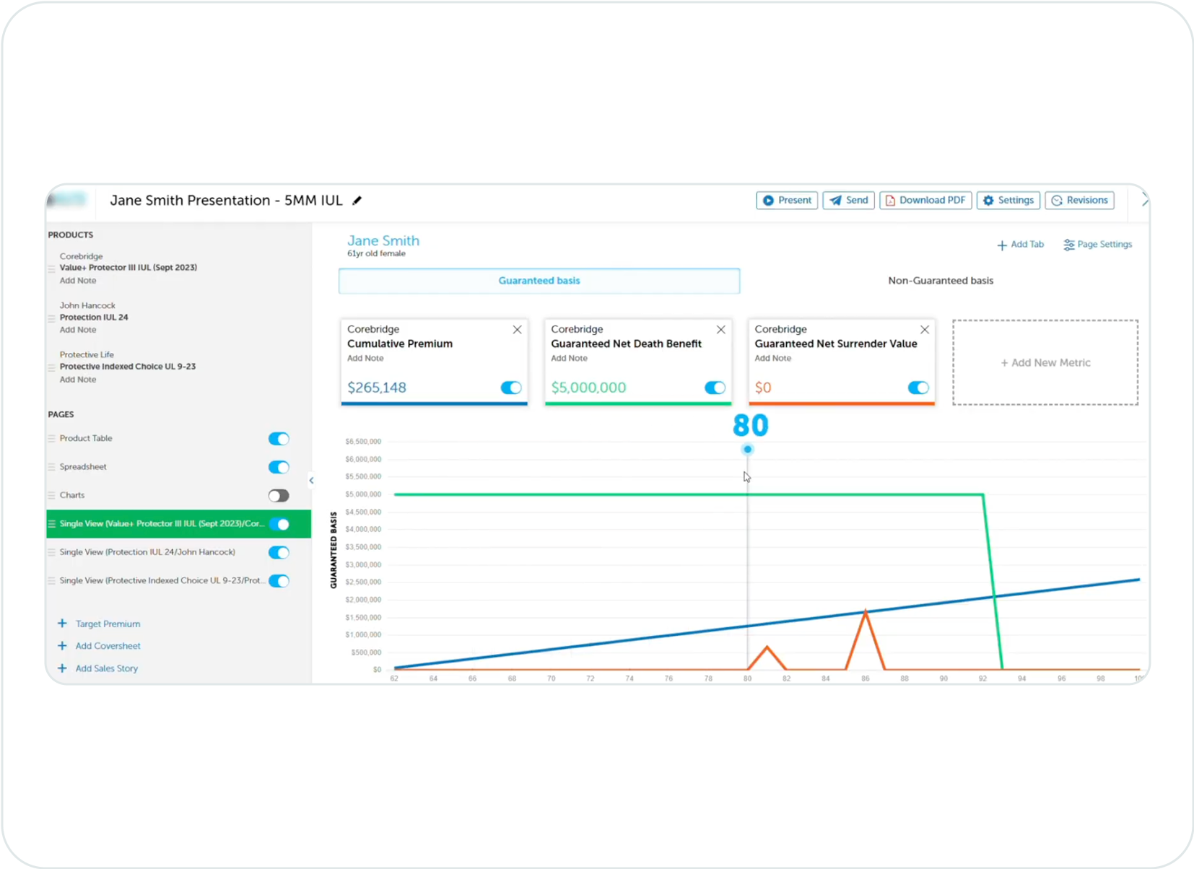The height and width of the screenshot is (869, 1194).
Task: Add Note under Value+ Protector III IUL product
Action: (x=78, y=281)
